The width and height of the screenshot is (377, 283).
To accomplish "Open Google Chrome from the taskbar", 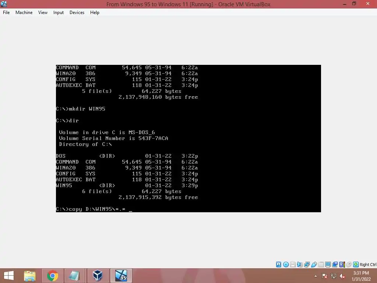I will coord(53,276).
